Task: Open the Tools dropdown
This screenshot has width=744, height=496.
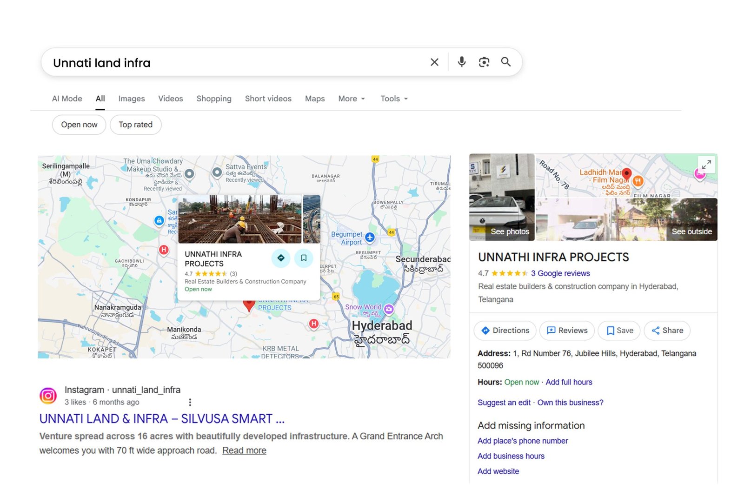Action: tap(393, 99)
